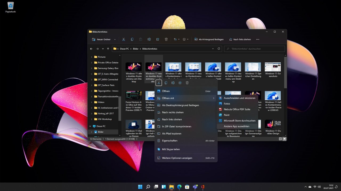The width and height of the screenshot is (341, 191).
Task: Open Neuer Ordner dropdown arrow
Action: [115, 39]
